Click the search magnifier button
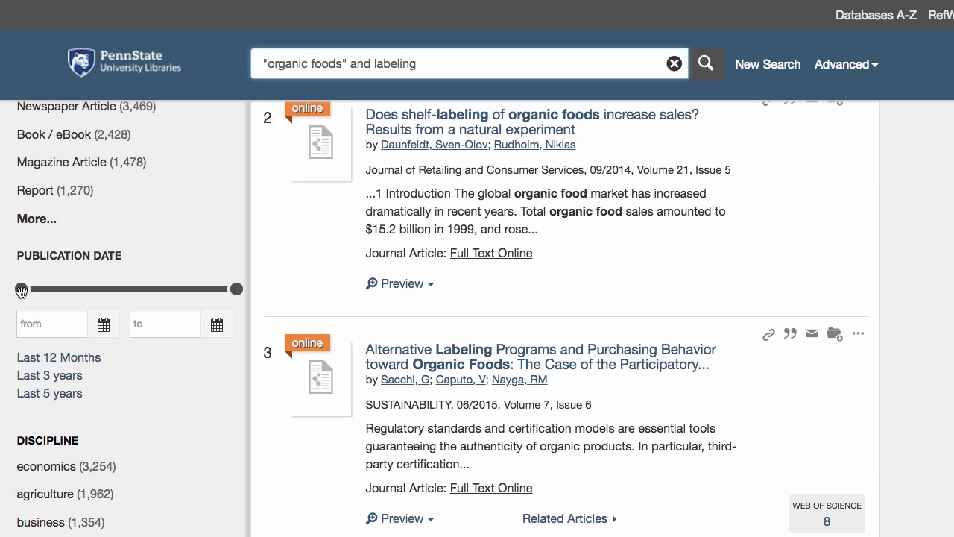The image size is (954, 537). tap(706, 64)
